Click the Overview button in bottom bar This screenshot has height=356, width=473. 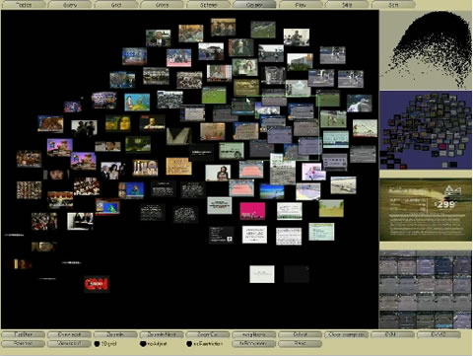(x=69, y=334)
